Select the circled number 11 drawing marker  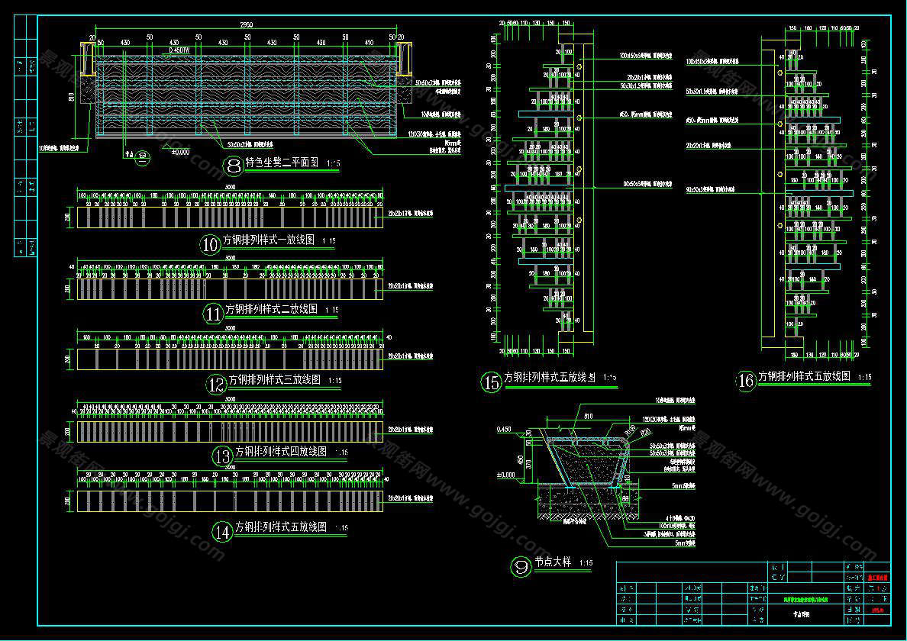click(213, 312)
